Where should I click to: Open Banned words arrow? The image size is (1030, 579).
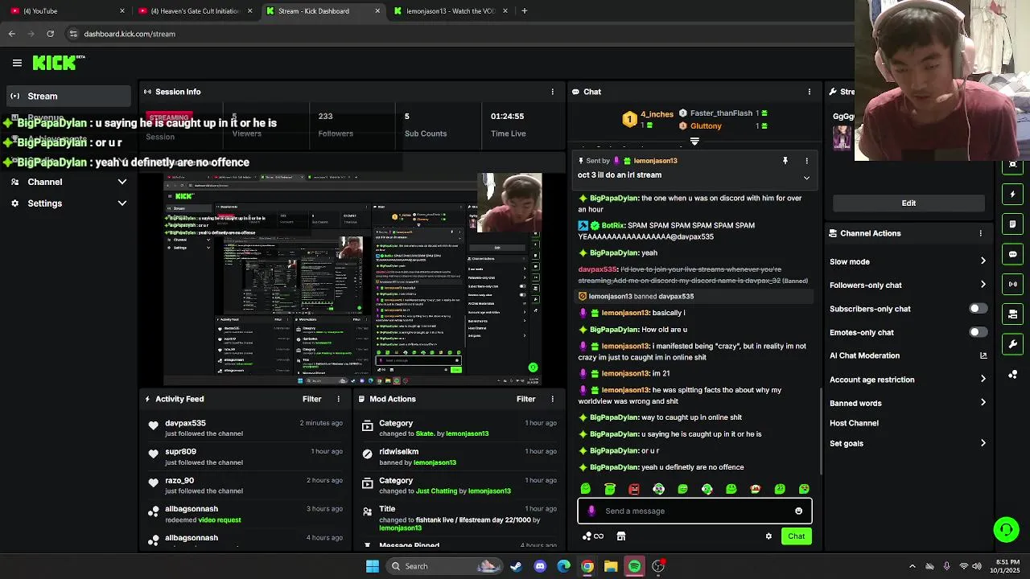tap(983, 403)
